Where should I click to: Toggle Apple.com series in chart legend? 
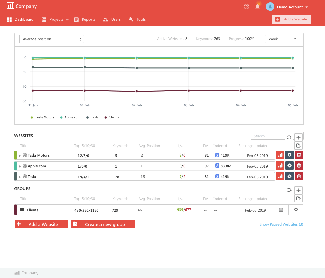70,117
